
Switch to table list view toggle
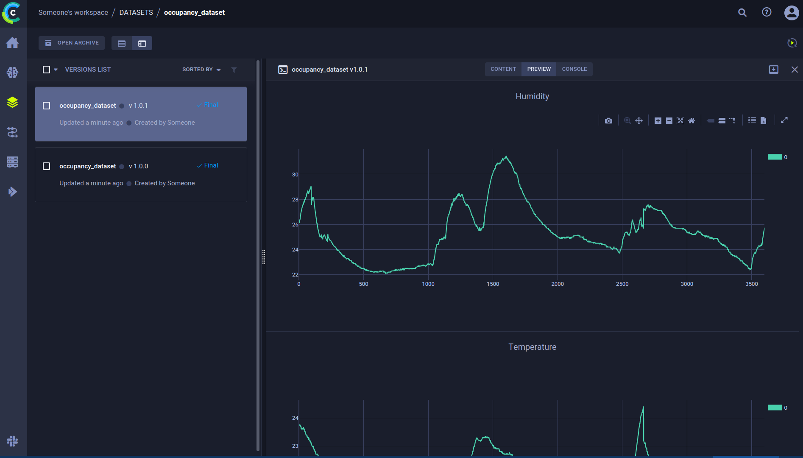(122, 43)
